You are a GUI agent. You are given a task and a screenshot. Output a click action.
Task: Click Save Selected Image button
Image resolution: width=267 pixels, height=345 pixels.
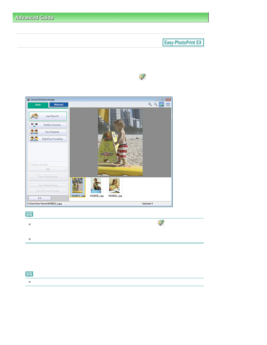(x=48, y=185)
